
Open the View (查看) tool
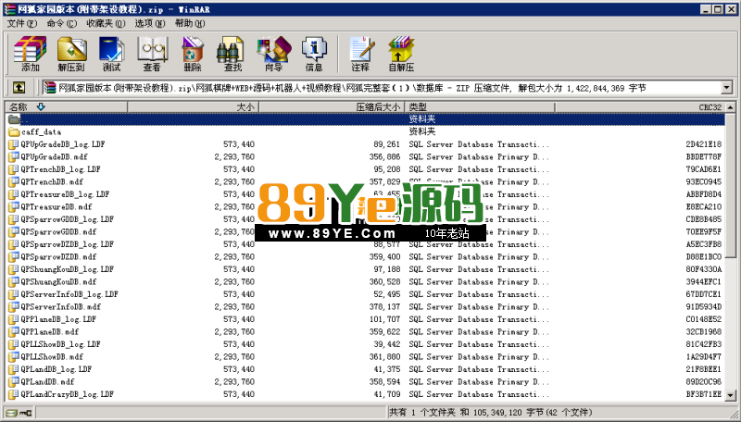[152, 54]
